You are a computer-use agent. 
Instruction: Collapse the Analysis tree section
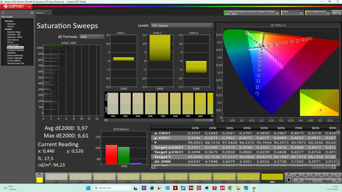coord(3,29)
